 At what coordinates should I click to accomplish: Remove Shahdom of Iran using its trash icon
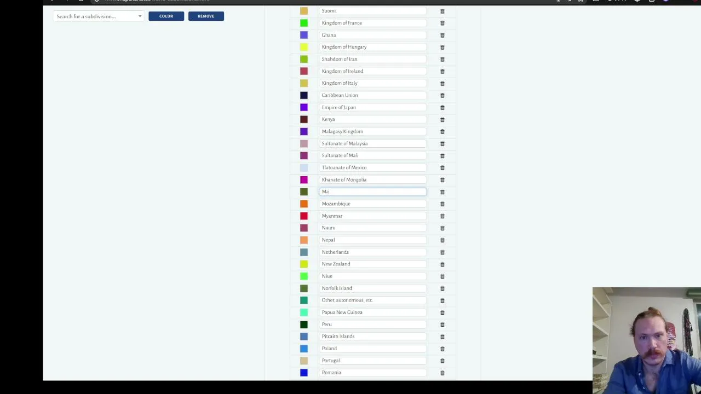[443, 59]
